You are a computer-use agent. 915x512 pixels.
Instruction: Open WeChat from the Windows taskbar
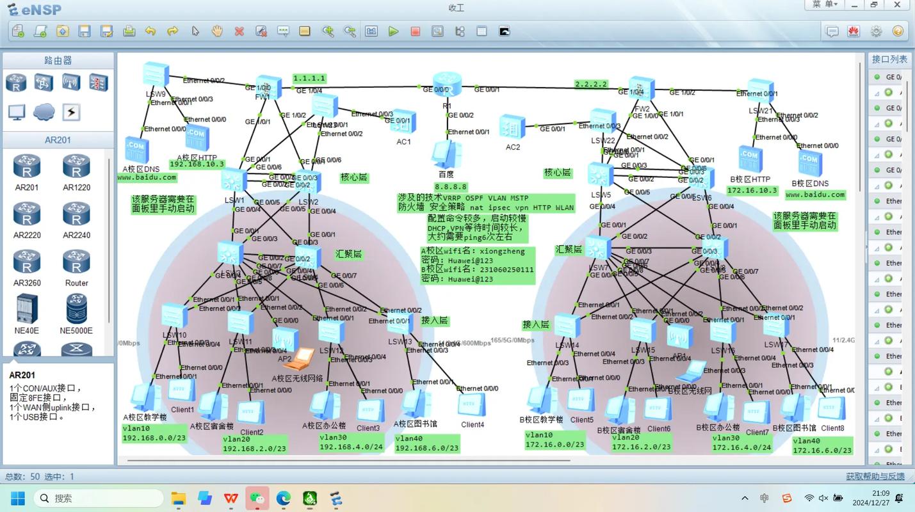(x=257, y=498)
